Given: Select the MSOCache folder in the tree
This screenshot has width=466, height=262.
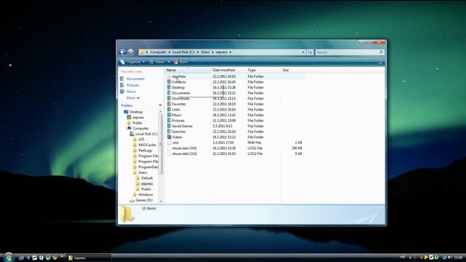Looking at the screenshot, I should [147, 145].
